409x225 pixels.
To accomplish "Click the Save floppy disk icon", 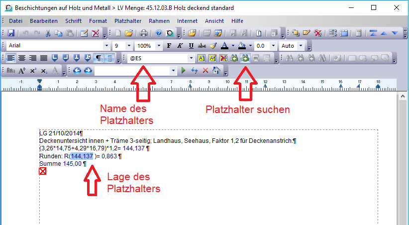I will [x=11, y=33].
